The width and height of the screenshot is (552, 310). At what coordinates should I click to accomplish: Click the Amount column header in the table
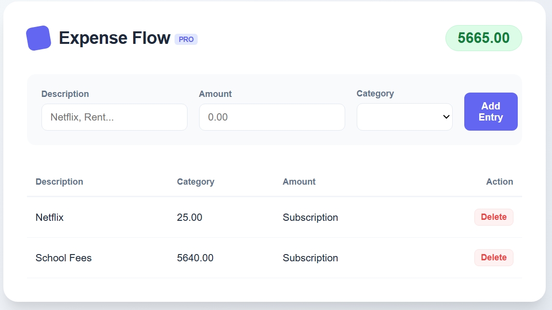299,182
